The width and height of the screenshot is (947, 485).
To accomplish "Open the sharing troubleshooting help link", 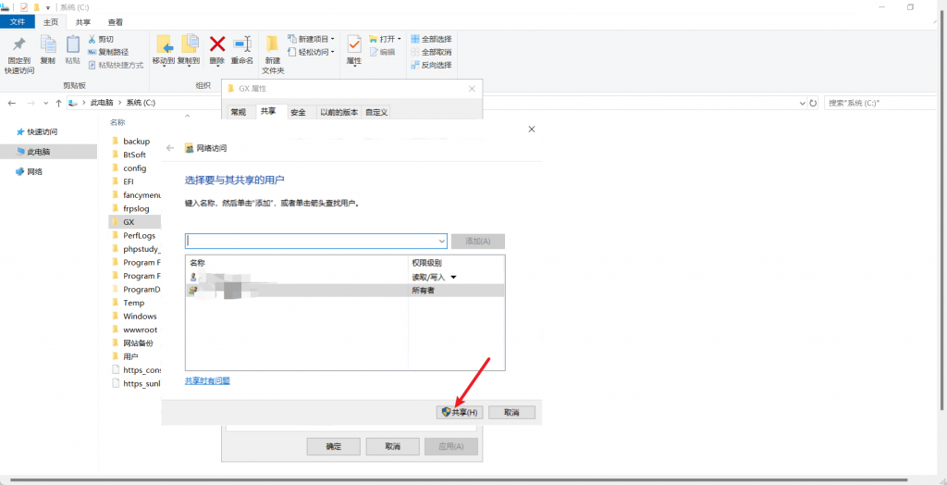I will pos(207,380).
